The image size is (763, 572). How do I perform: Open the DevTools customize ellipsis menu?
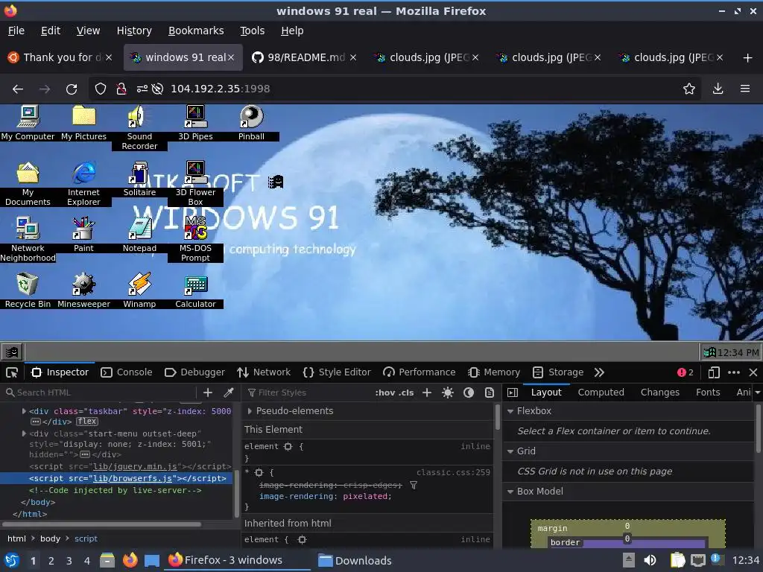coord(734,372)
